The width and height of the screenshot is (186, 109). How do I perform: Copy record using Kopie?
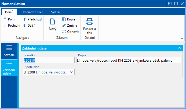click(x=69, y=19)
